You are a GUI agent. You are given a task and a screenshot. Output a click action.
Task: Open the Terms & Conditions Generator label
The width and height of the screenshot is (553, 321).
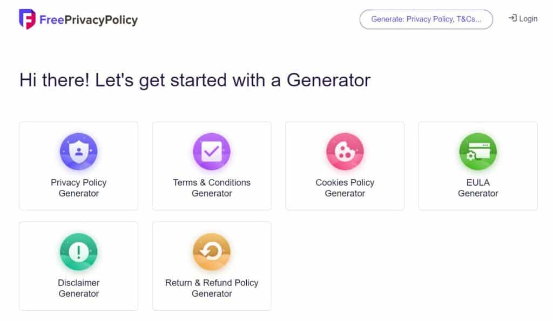212,188
